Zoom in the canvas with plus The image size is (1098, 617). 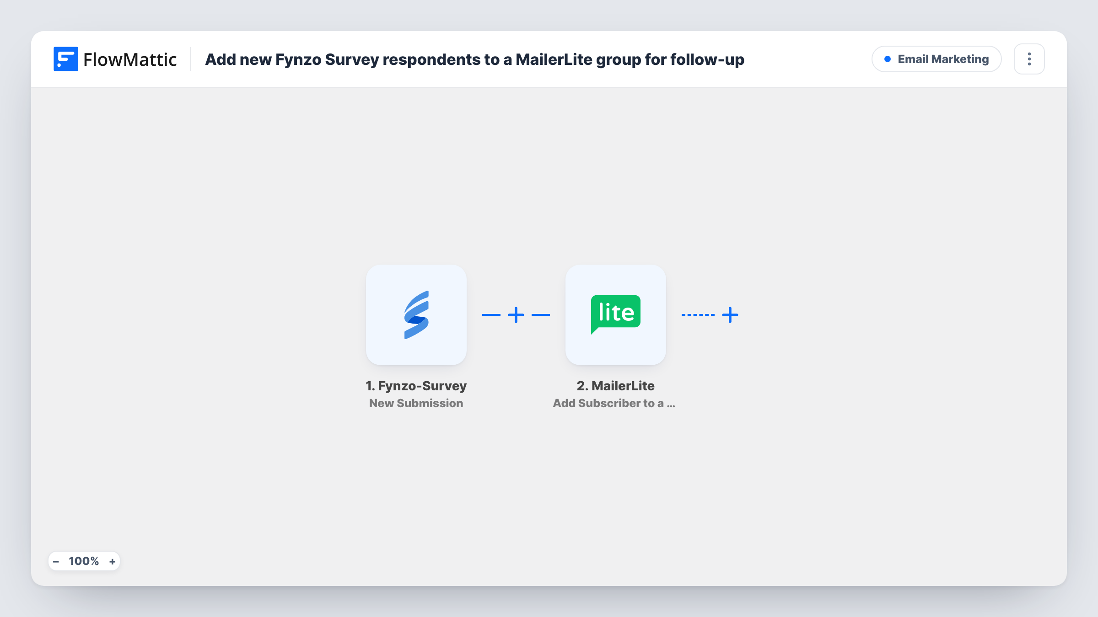tap(112, 561)
